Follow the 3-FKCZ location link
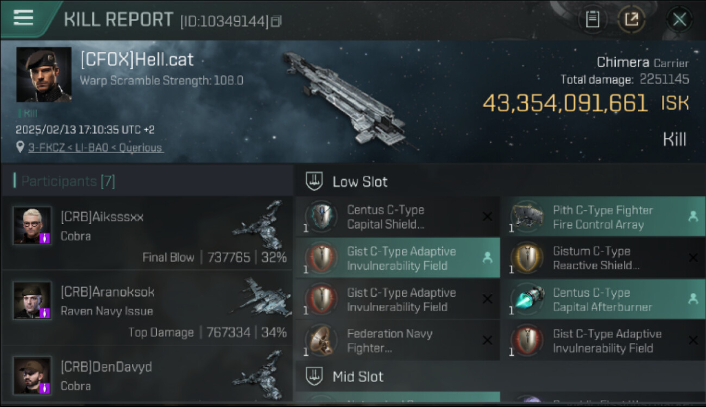This screenshot has height=407, width=706. point(96,148)
